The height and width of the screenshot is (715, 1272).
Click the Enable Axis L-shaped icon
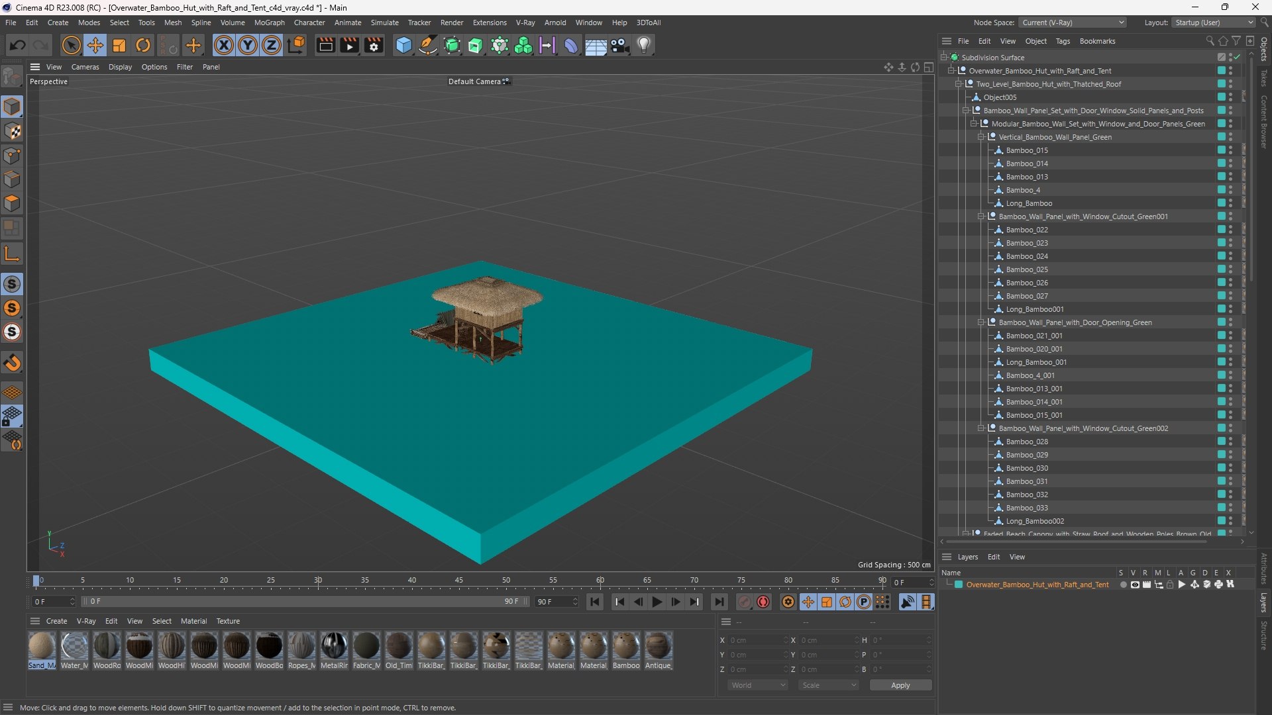click(x=12, y=254)
